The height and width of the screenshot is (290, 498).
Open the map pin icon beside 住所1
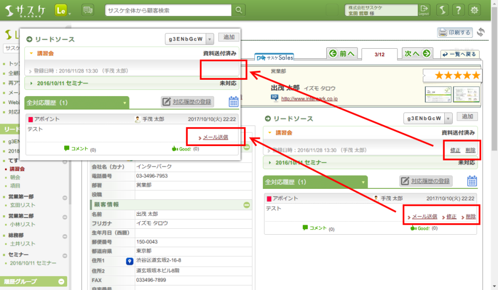129,261
